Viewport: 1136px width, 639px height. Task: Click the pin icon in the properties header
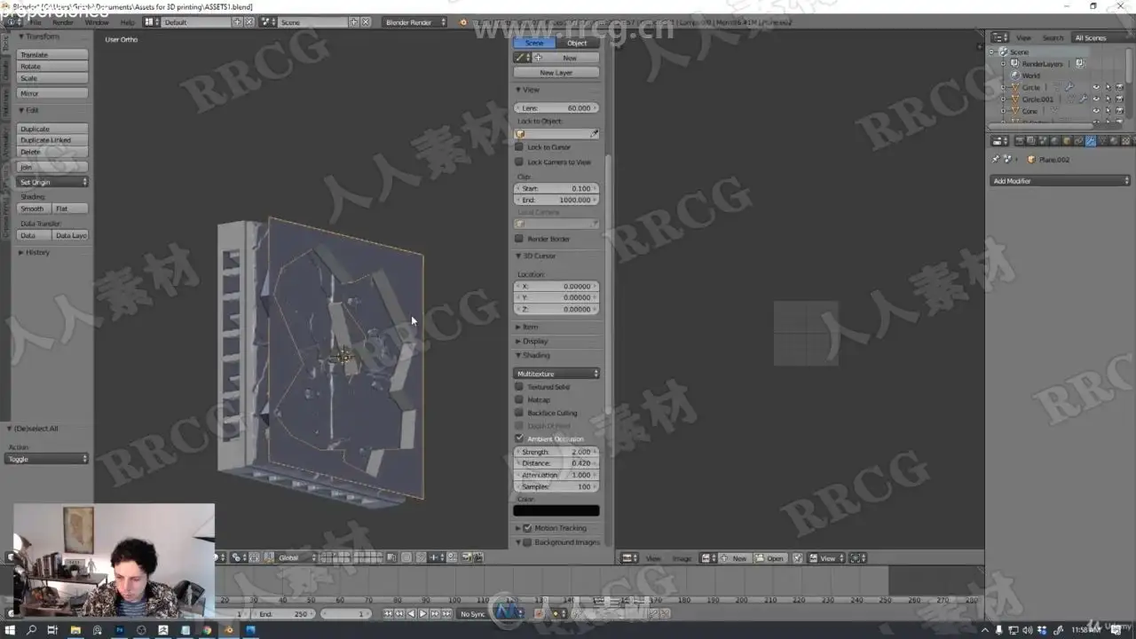click(996, 160)
